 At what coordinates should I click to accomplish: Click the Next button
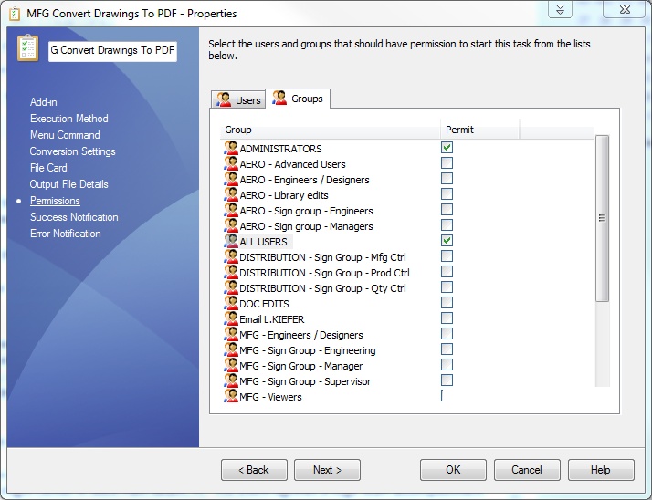327,470
